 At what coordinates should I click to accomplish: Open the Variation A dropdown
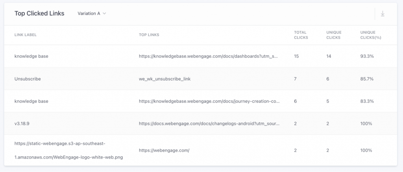coord(92,13)
